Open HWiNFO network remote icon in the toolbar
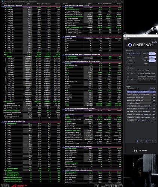 (96, 186)
